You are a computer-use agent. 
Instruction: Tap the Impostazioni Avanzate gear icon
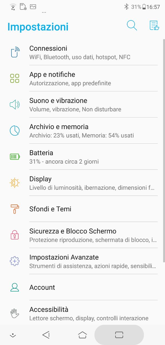15,261
